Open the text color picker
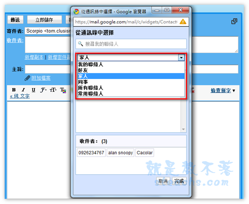 [x=63, y=90]
